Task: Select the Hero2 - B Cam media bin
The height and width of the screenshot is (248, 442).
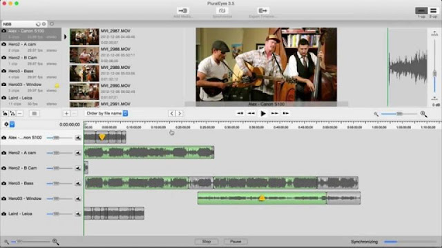Action: 31,61
